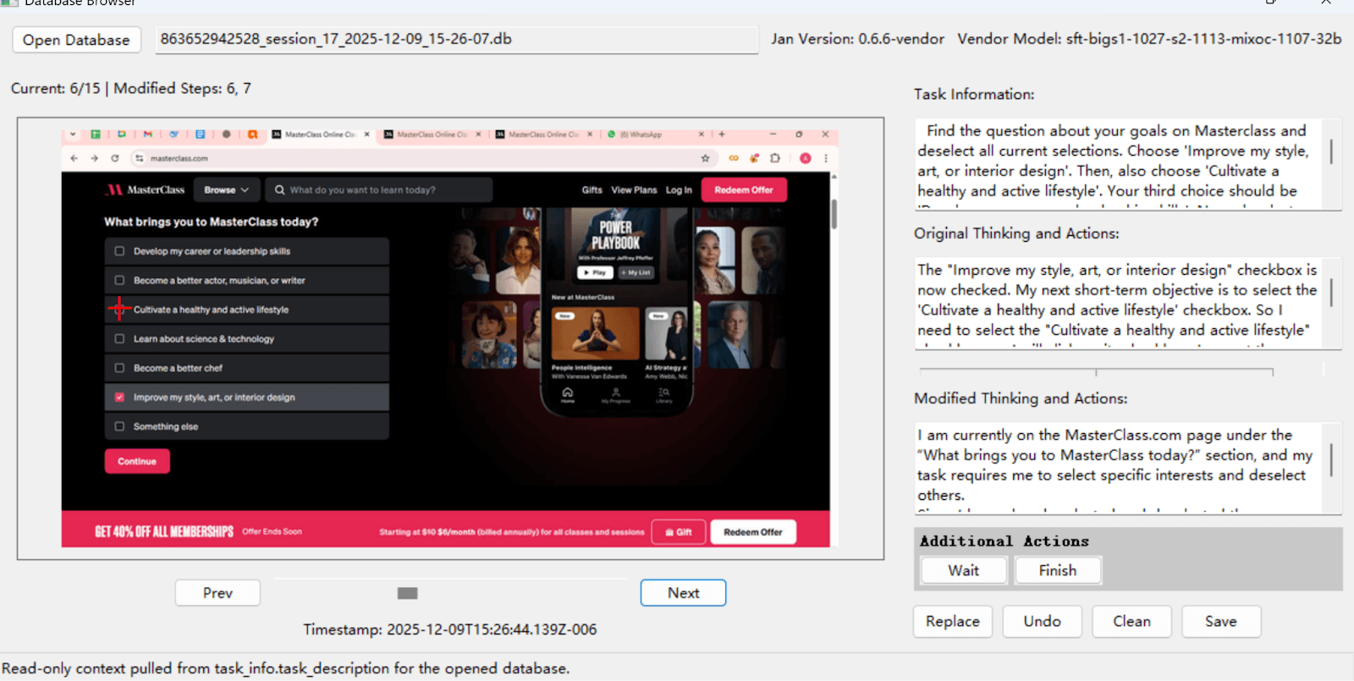Click the webpage vertical scrollbar

[x=834, y=214]
